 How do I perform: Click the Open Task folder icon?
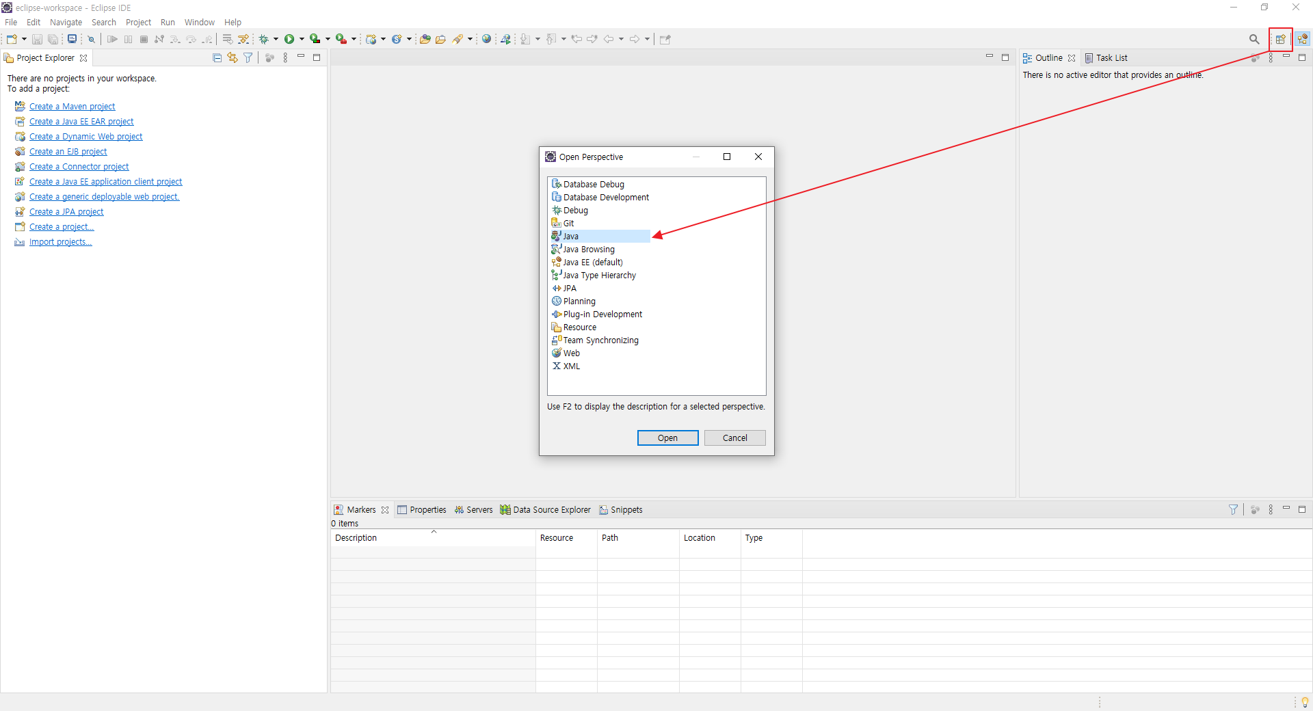[x=441, y=39]
